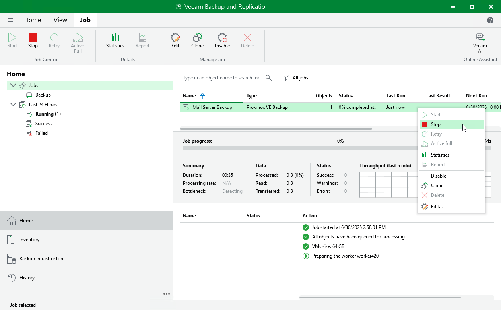The image size is (501, 310).
Task: Click the Delete icon in Manage Job
Action: click(247, 40)
